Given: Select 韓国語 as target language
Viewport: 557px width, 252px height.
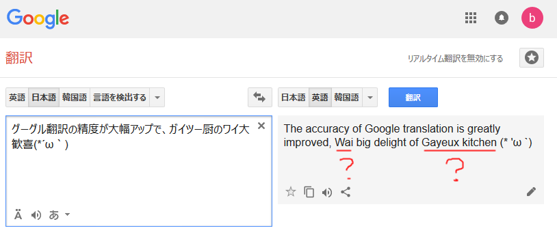Looking at the screenshot, I should [347, 98].
